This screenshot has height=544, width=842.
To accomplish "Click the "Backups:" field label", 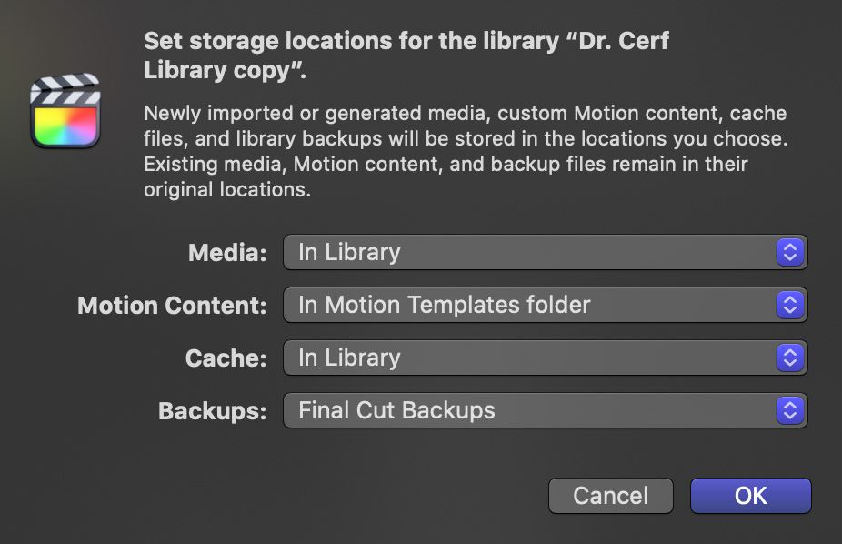I will 212,411.
